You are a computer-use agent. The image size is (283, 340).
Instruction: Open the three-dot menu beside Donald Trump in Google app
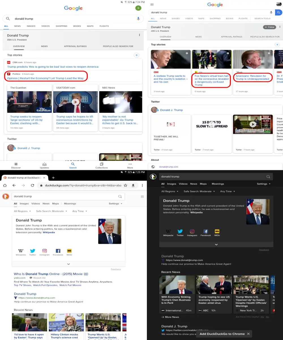(x=139, y=35)
